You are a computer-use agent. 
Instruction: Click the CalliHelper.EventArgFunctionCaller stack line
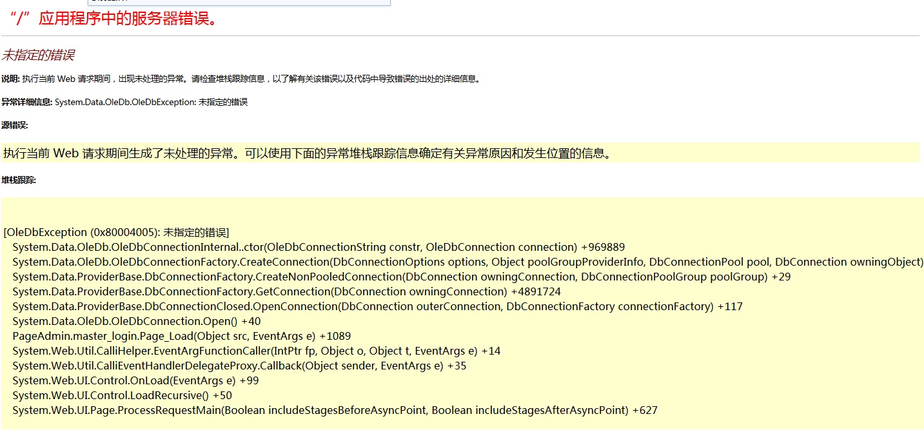point(256,351)
